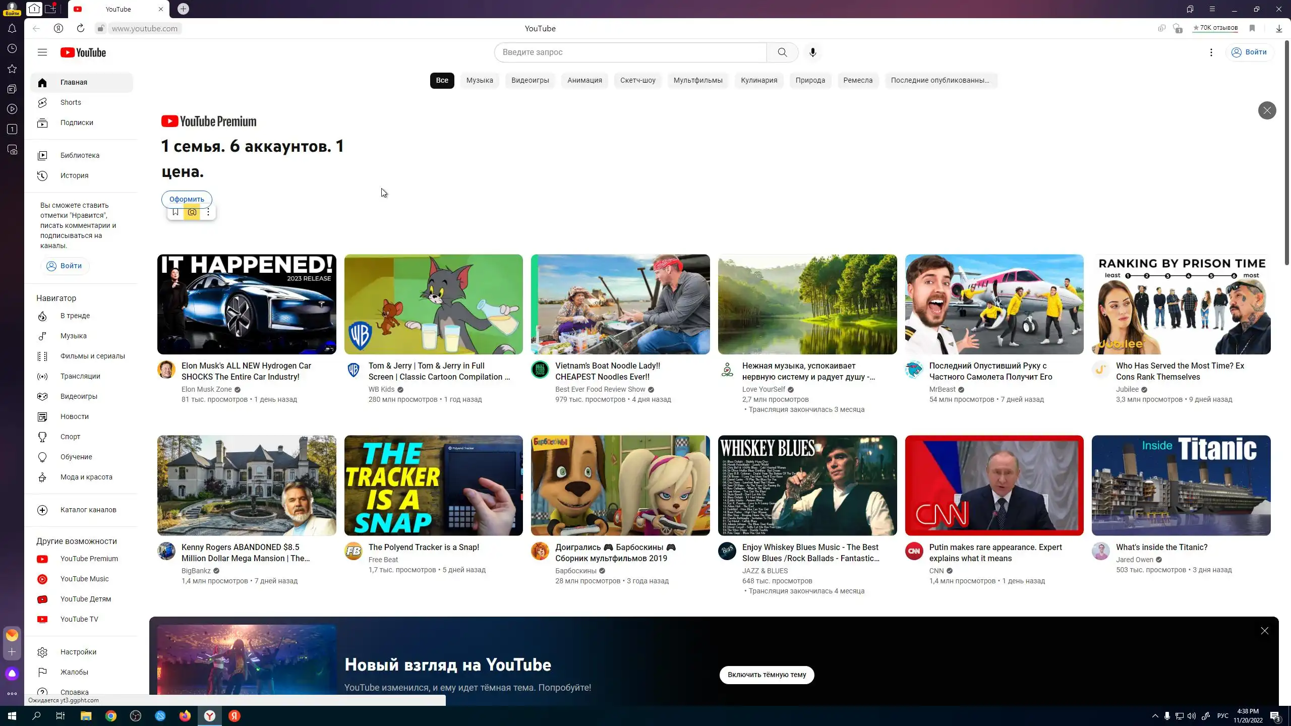Click the top-right Войти sign-in button
1291x726 pixels.
click(1249, 52)
